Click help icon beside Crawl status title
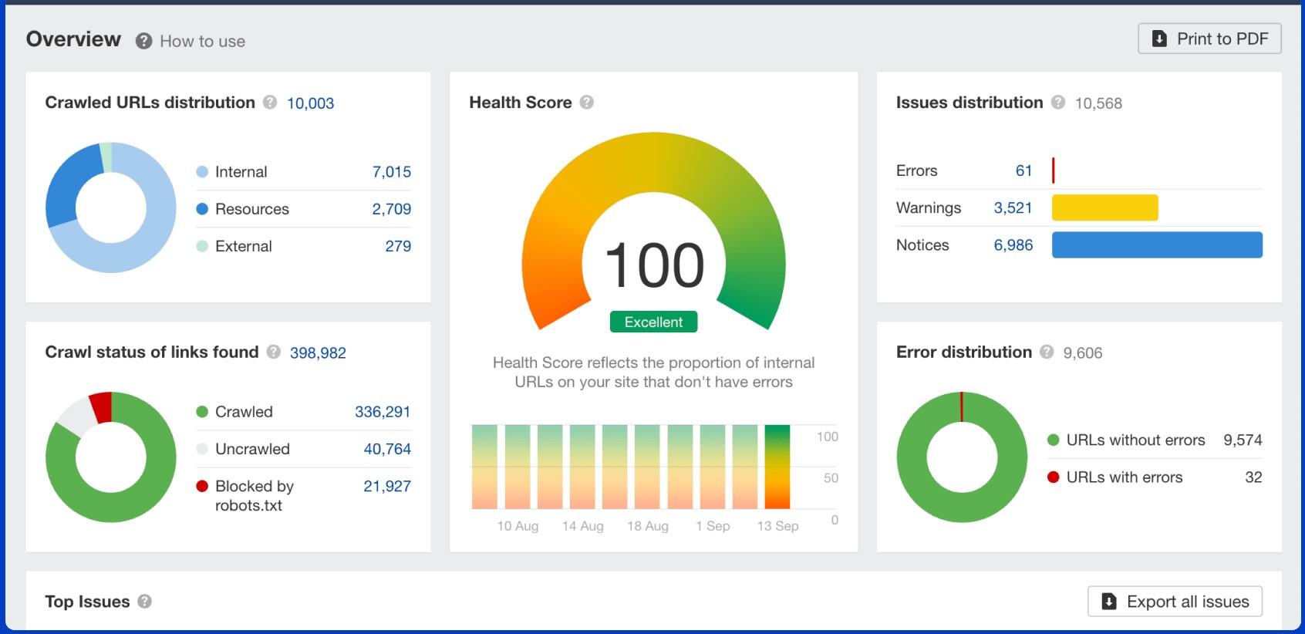The height and width of the screenshot is (634, 1305). coord(274,352)
